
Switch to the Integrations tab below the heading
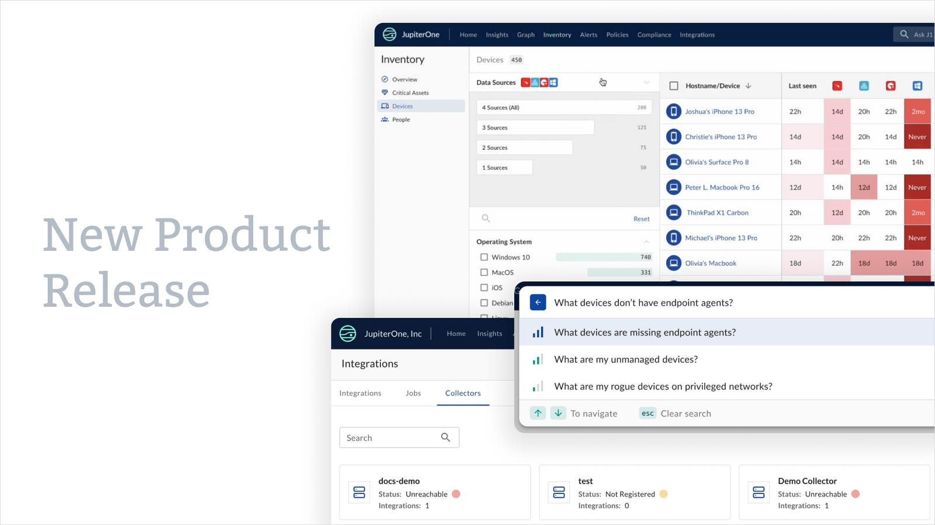coord(360,393)
